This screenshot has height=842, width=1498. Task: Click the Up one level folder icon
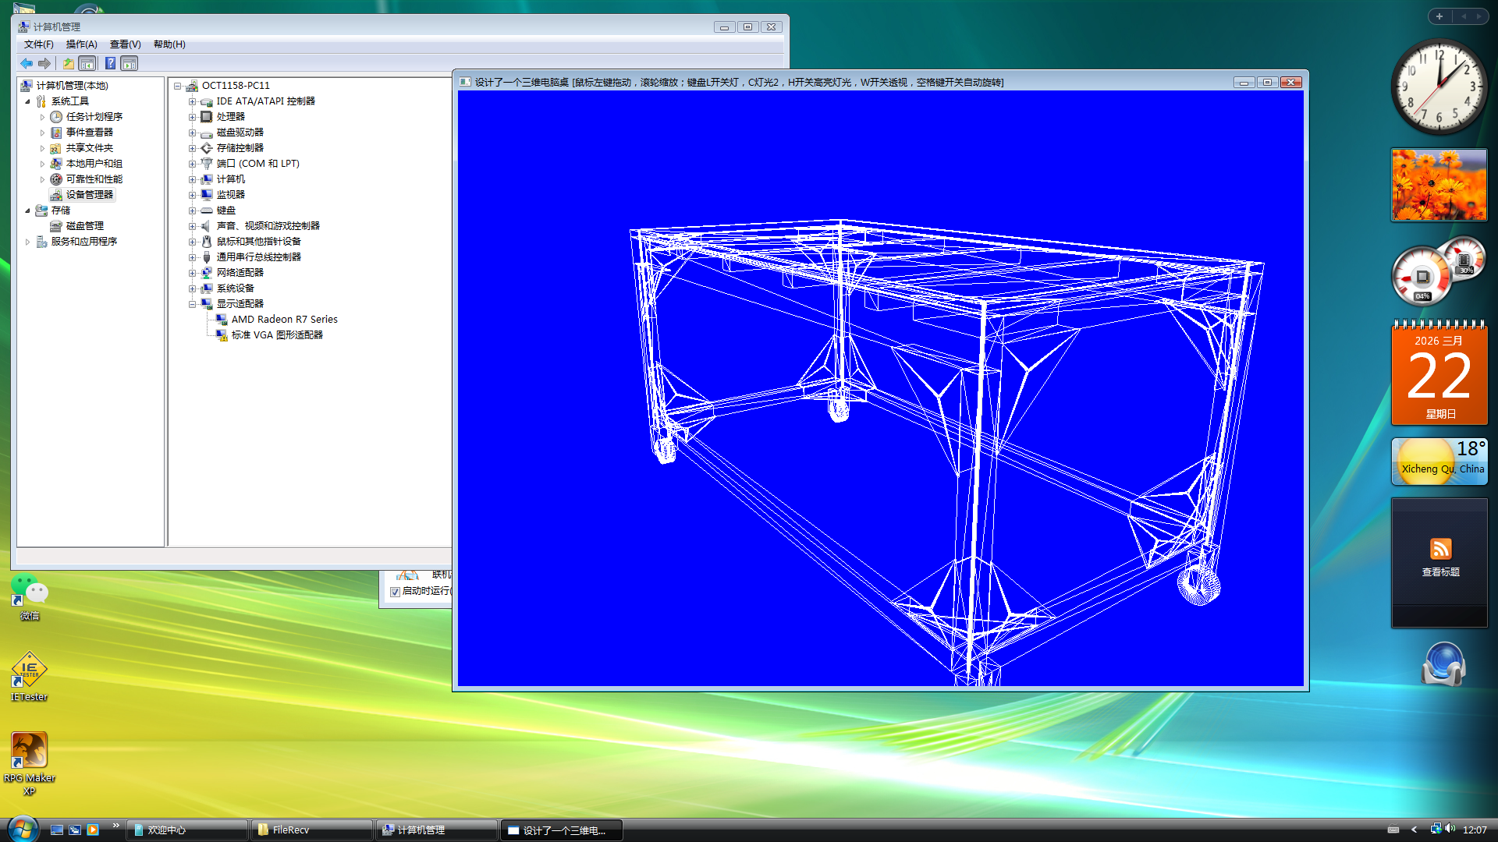pyautogui.click(x=69, y=63)
